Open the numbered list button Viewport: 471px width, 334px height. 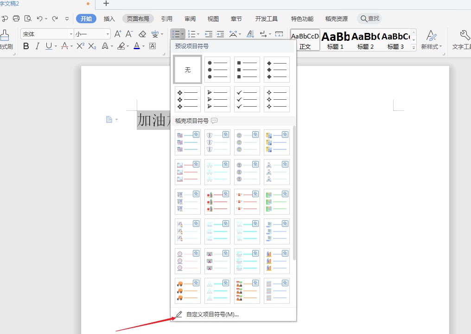click(x=191, y=34)
